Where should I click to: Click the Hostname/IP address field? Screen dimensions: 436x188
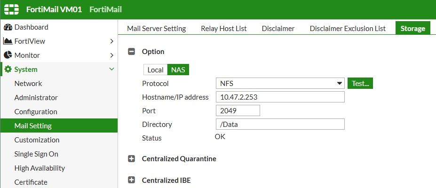[x=280, y=97]
